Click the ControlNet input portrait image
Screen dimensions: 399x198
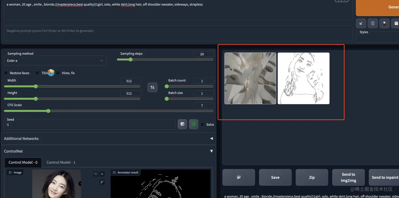tap(56, 184)
